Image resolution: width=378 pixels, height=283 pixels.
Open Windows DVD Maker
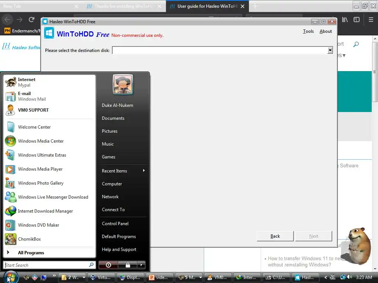coord(49,225)
